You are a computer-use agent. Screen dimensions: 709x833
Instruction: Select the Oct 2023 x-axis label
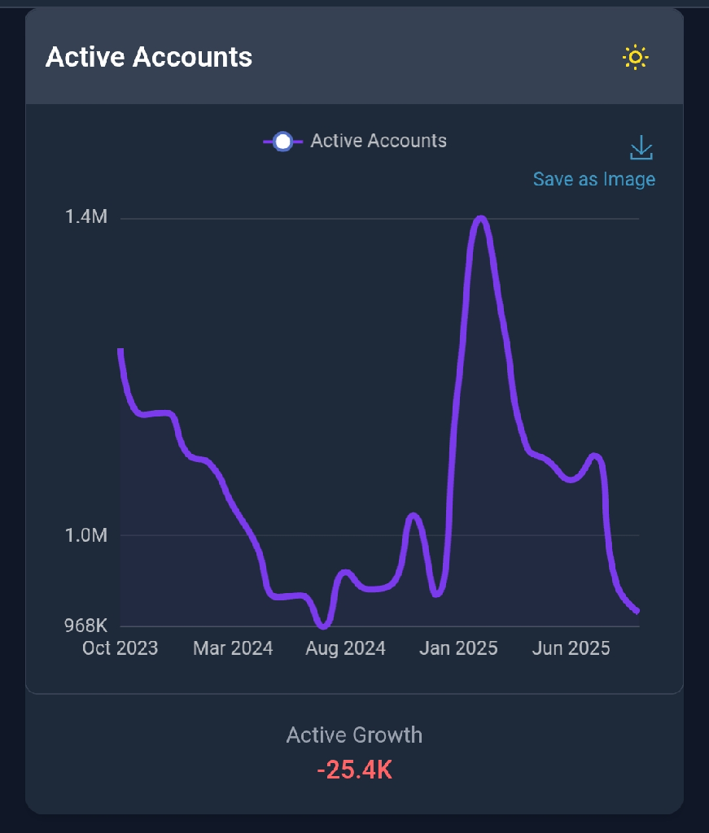click(x=120, y=648)
